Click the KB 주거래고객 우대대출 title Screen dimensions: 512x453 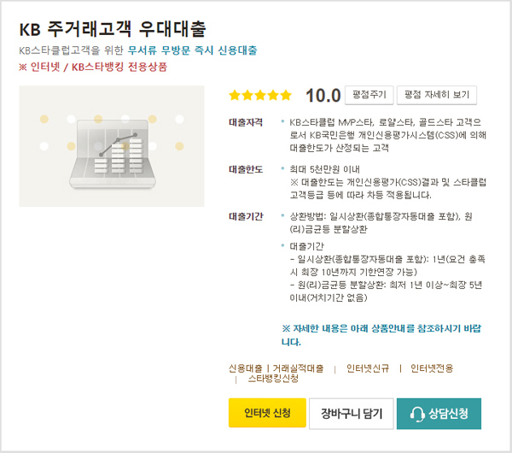pyautogui.click(x=113, y=29)
